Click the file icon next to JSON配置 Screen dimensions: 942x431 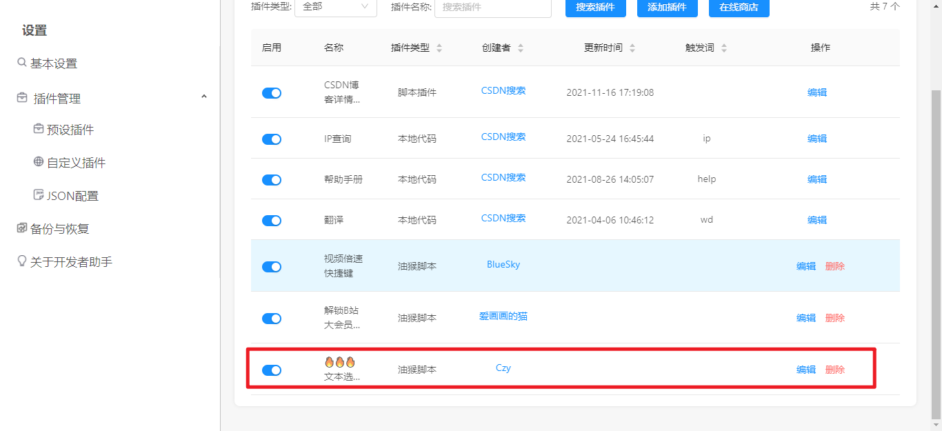point(39,195)
